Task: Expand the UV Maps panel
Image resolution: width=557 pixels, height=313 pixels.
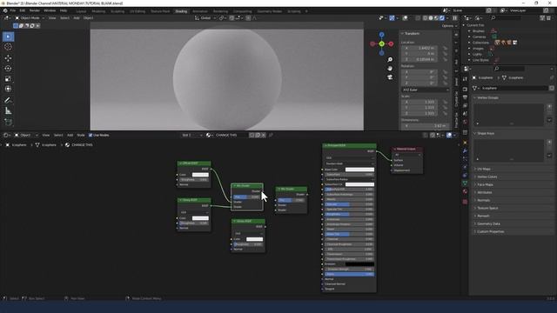Action: pos(484,169)
